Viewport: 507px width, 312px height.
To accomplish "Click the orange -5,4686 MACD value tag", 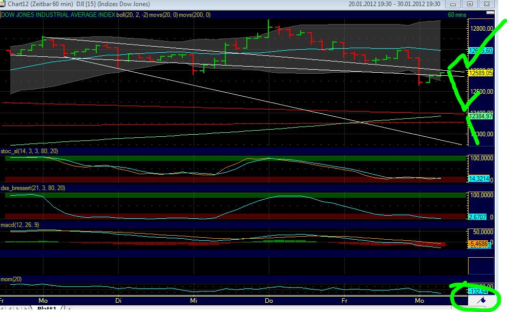I will tap(478, 244).
